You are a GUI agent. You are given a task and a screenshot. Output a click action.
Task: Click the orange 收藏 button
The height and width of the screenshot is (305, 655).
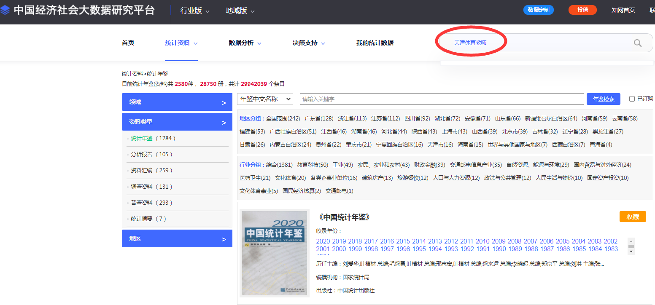tap(633, 217)
